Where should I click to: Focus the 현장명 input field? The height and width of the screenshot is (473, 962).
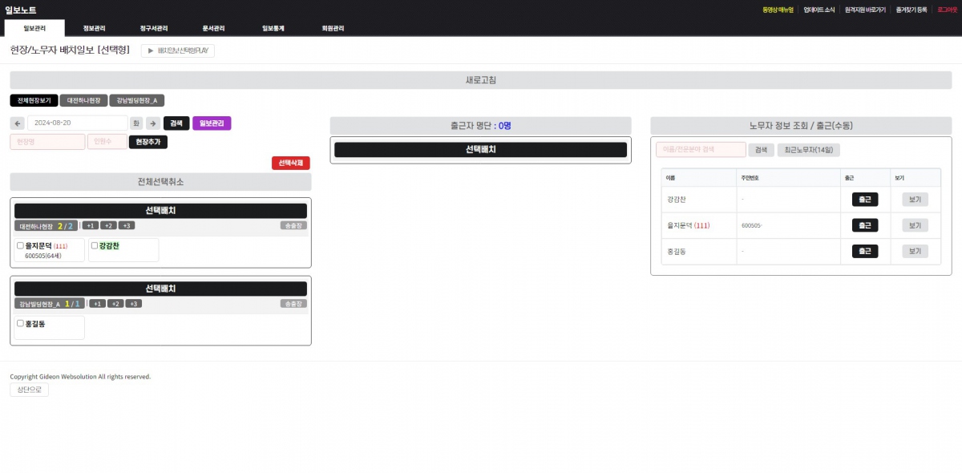click(x=47, y=142)
